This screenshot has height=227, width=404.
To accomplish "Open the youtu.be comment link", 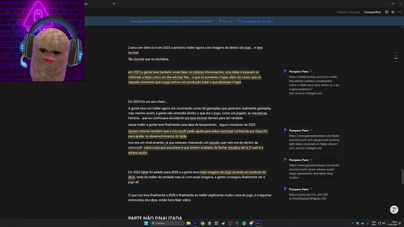I will point(309,196).
